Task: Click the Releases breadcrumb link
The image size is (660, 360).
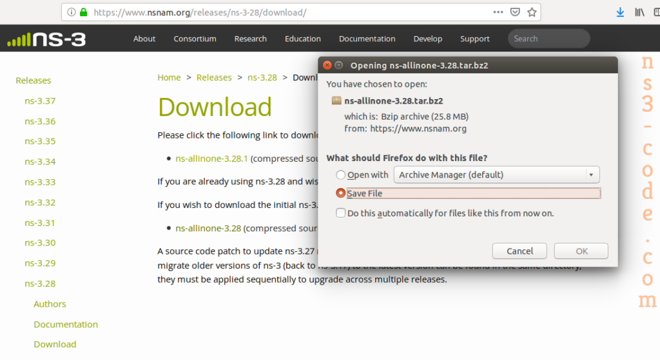Action: [214, 77]
